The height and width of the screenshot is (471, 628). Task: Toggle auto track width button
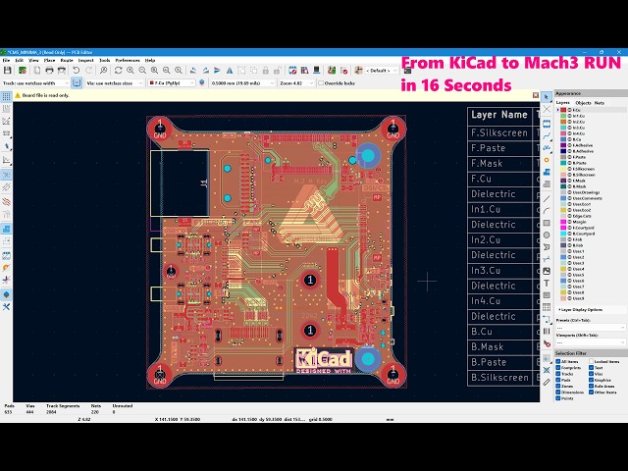tap(77, 82)
